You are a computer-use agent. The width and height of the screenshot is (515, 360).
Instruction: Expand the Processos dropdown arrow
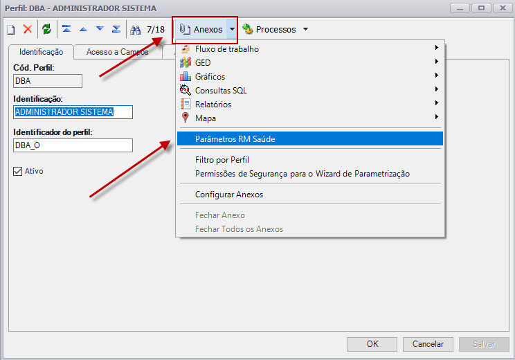click(x=305, y=29)
